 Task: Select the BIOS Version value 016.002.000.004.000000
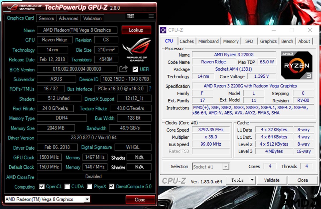point(77,69)
